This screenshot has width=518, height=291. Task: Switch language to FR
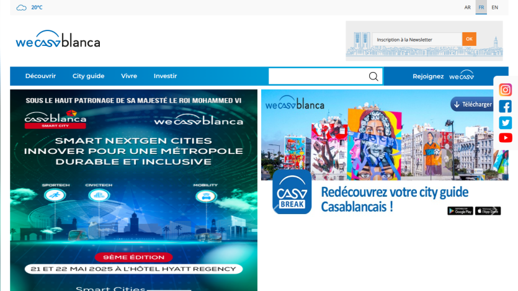[481, 7]
